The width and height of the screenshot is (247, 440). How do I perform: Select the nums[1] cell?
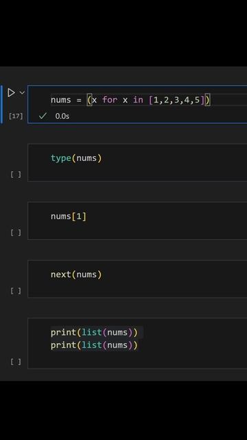(137, 221)
